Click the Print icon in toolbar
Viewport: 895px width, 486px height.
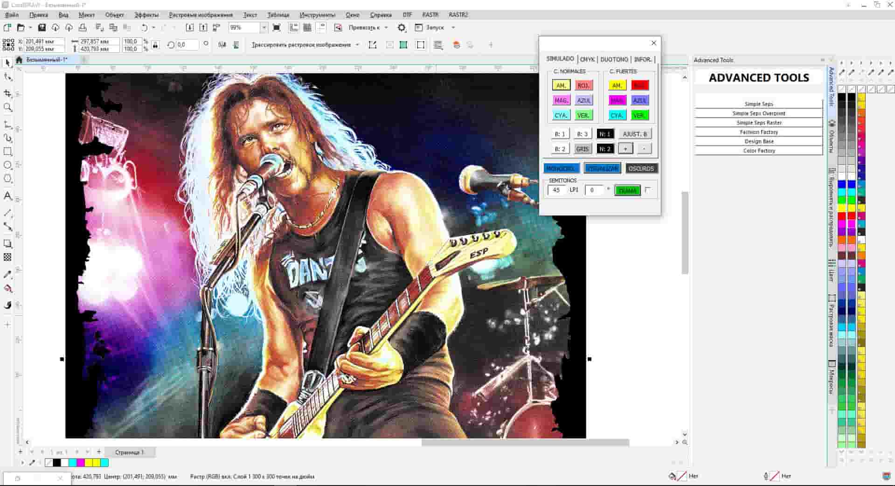(83, 28)
